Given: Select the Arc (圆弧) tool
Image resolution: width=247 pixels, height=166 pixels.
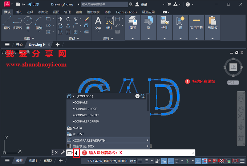Looking at the screenshot, I should tap(39, 22).
